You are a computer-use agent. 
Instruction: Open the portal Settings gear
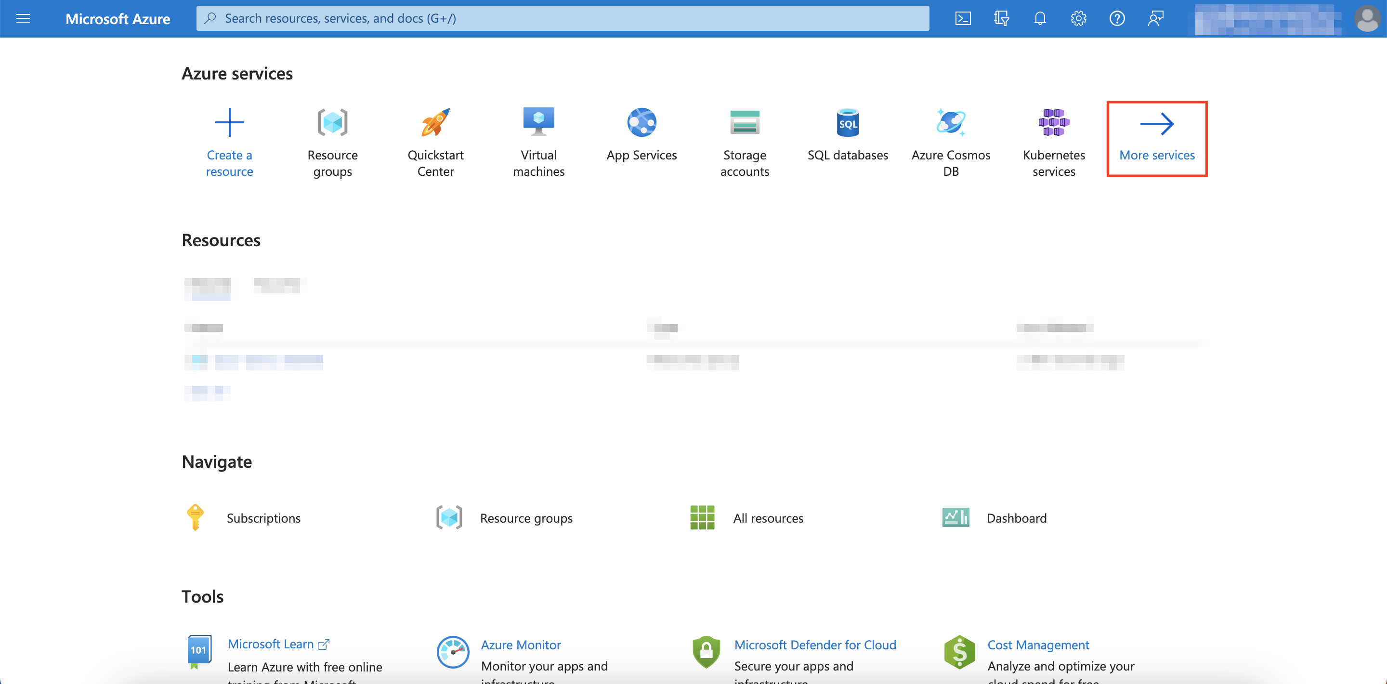point(1078,18)
